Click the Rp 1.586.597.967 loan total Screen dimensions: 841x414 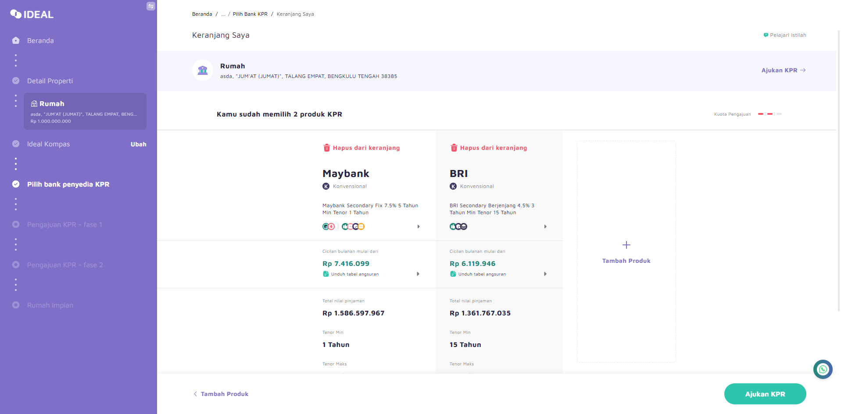pyautogui.click(x=353, y=313)
